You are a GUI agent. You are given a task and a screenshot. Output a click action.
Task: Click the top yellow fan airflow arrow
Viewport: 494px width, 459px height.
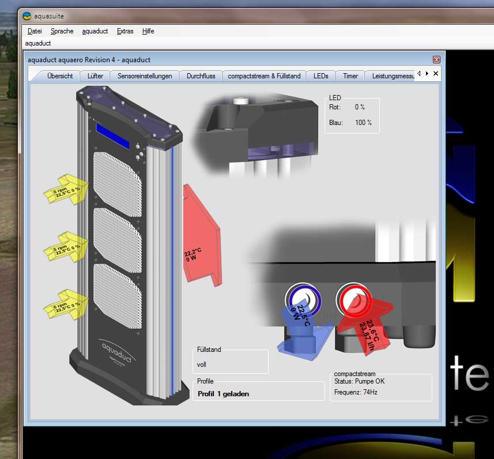click(66, 191)
